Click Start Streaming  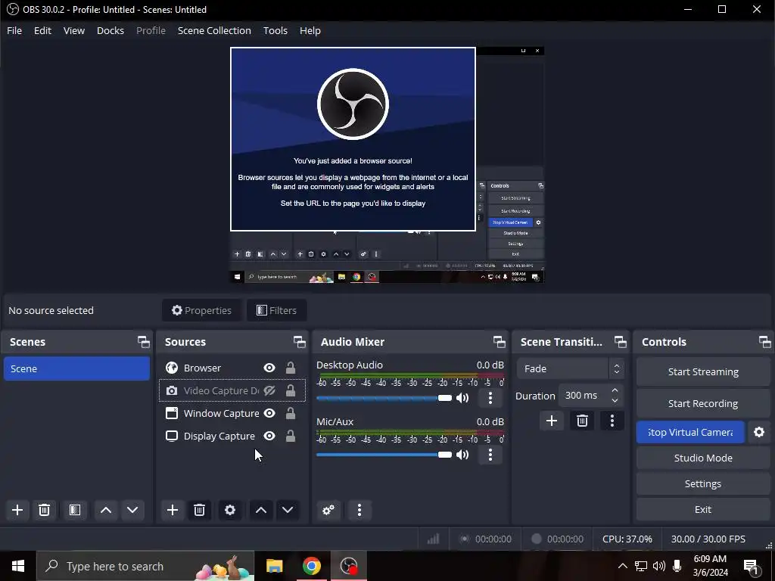[703, 372]
